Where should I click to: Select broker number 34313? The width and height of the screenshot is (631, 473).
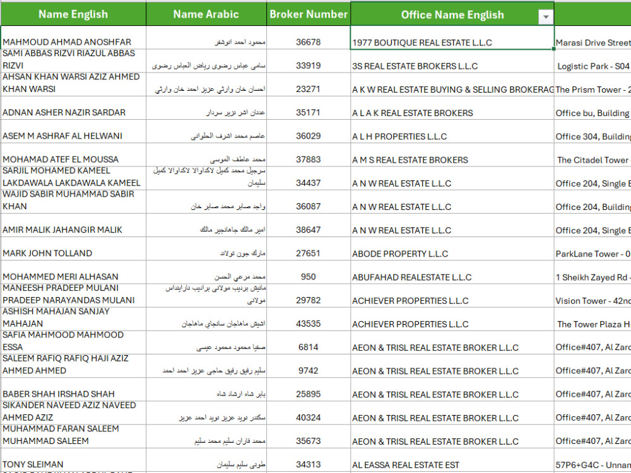309,460
